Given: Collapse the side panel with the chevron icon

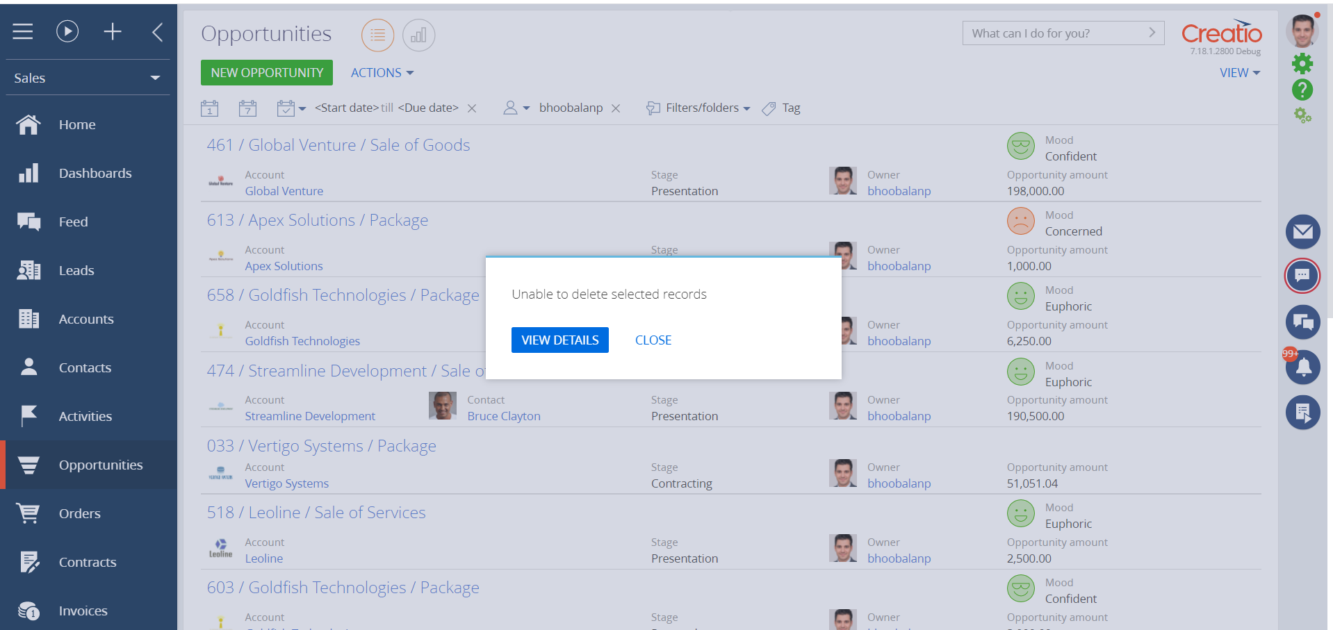Looking at the screenshot, I should click(x=157, y=31).
